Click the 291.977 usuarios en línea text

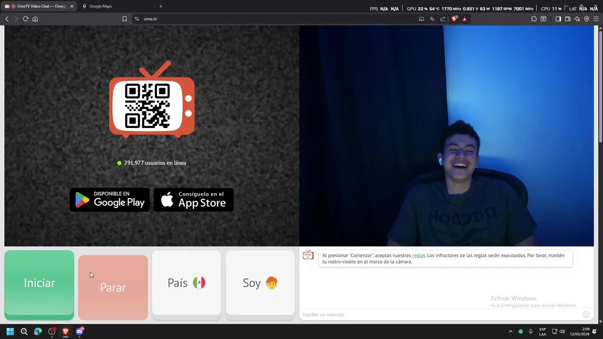(155, 163)
